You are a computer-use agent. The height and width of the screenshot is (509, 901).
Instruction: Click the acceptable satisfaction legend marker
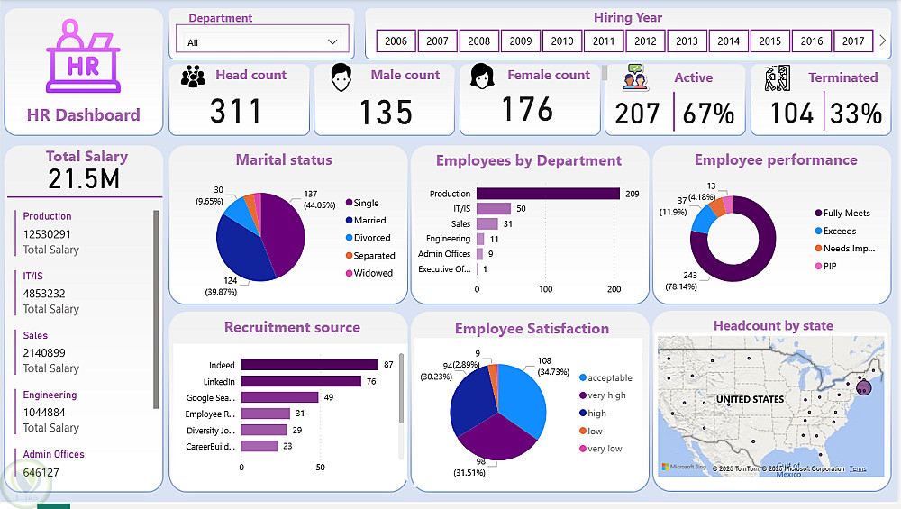click(x=583, y=377)
